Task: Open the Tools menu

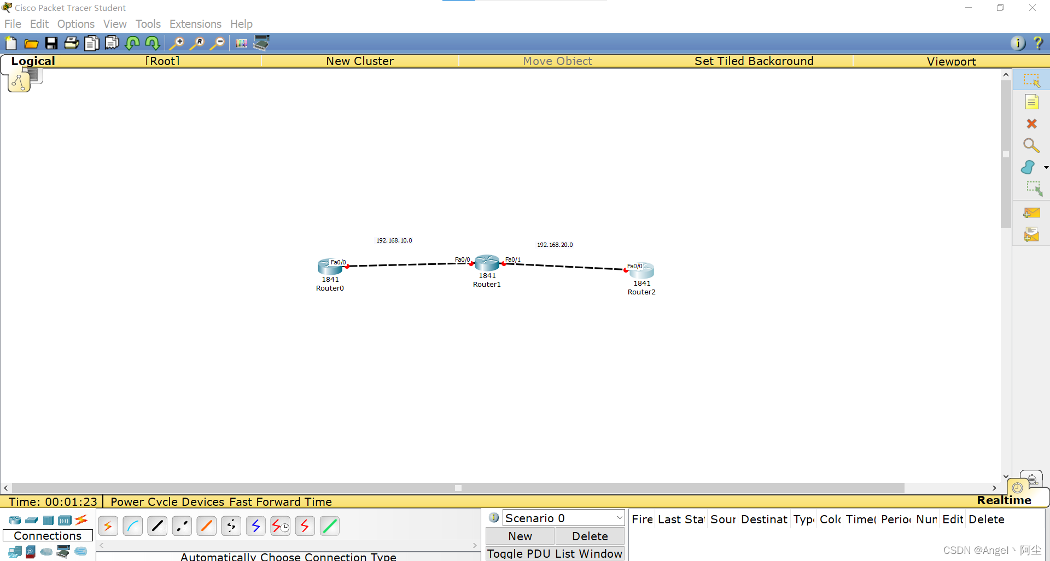Action: pos(148,24)
